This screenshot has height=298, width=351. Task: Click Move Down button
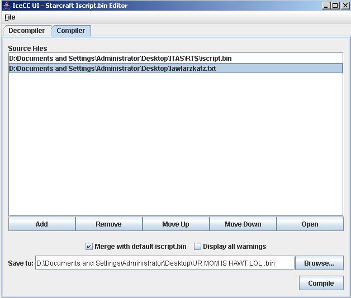(243, 224)
